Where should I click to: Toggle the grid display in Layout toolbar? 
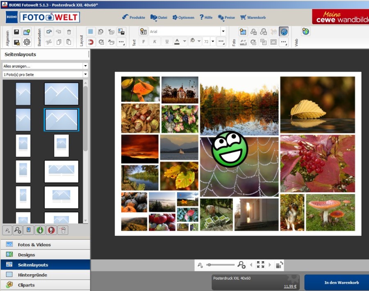(91, 32)
